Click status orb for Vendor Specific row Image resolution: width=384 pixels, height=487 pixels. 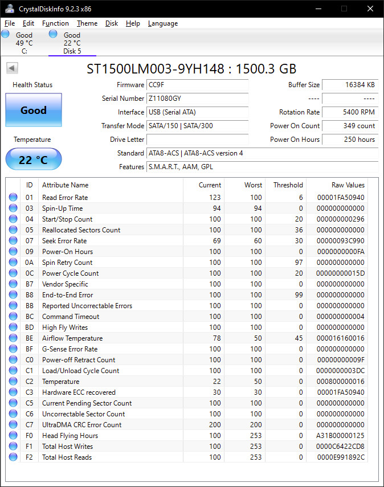coord(13,284)
